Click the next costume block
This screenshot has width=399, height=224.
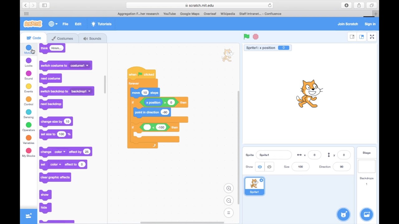(50, 78)
